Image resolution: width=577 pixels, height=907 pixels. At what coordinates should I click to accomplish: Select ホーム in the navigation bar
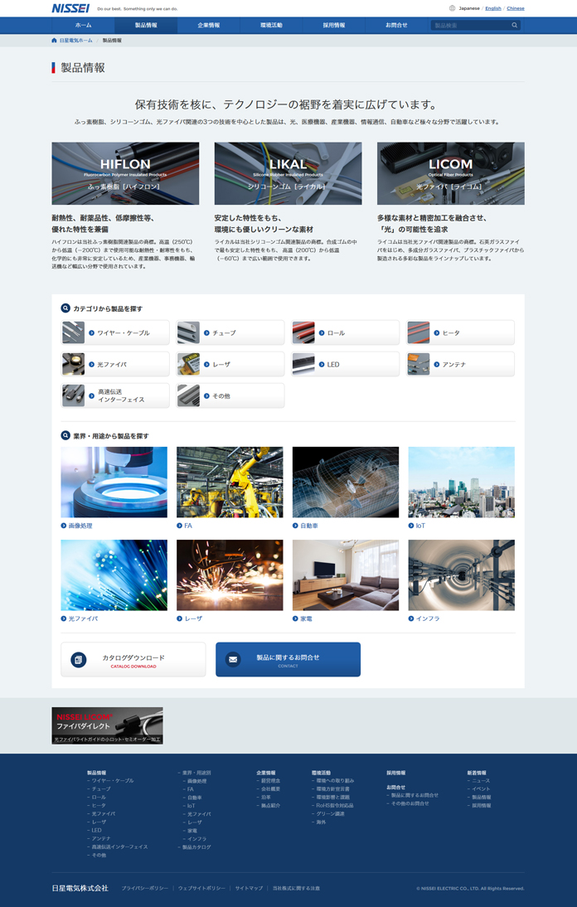coord(83,26)
